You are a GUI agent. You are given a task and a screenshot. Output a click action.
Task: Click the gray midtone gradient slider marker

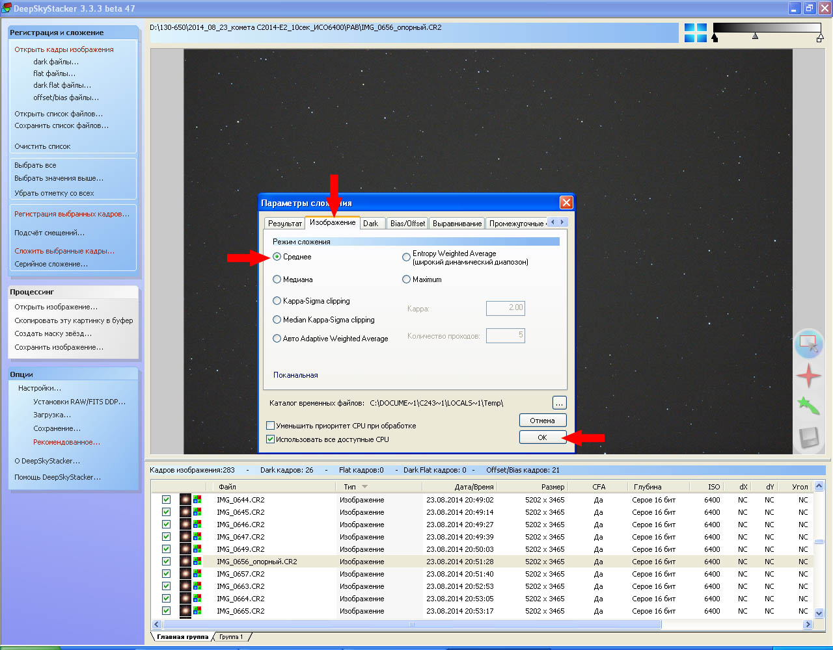pyautogui.click(x=755, y=36)
